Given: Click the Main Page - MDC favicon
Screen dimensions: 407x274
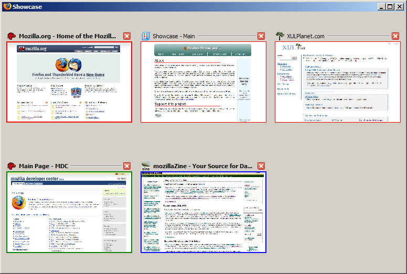Looking at the screenshot, I should click(x=11, y=166).
